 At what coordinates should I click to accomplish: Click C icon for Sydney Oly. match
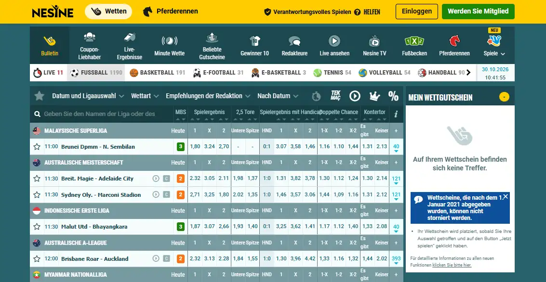166,195
